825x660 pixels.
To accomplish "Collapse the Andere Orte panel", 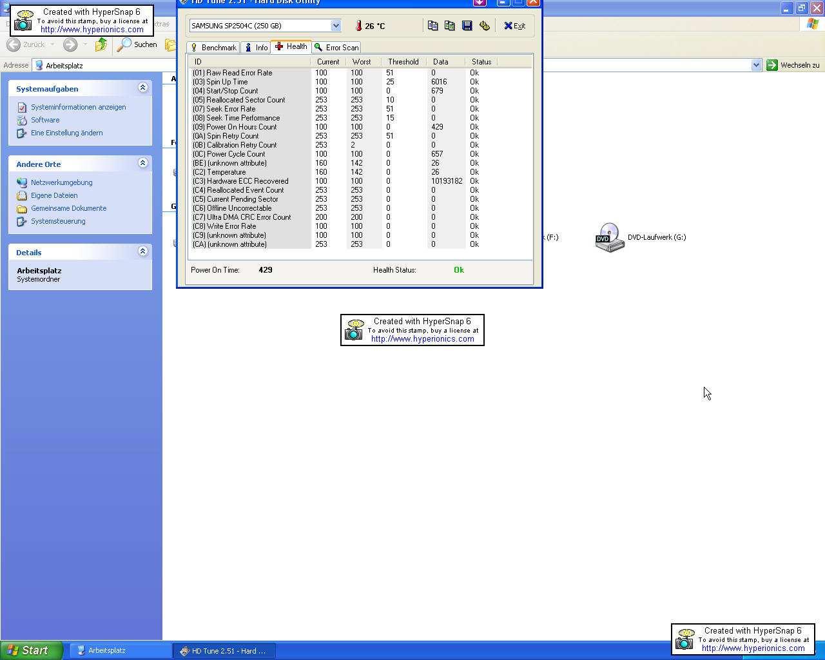I will coord(143,163).
